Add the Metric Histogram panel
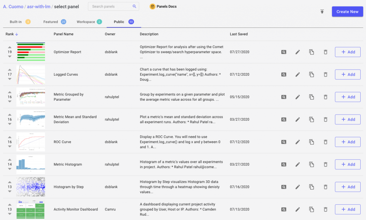 pos(347,165)
